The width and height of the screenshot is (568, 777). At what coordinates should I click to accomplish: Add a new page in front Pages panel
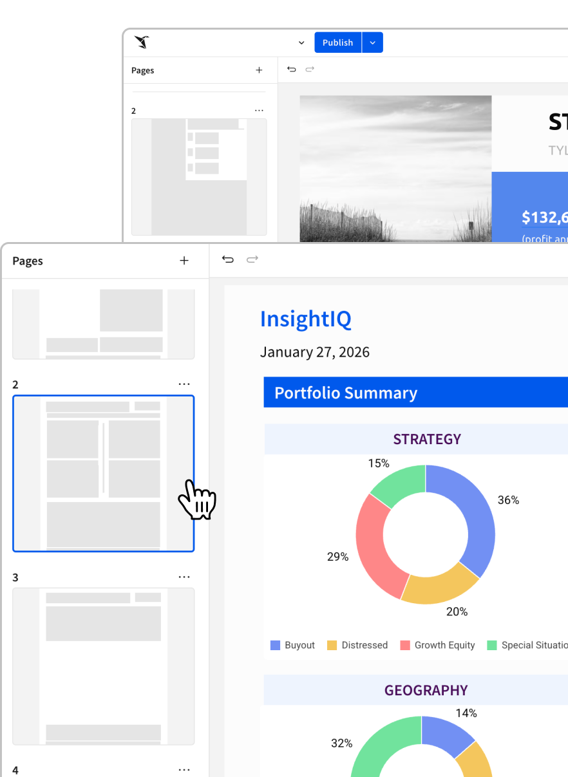click(x=184, y=261)
